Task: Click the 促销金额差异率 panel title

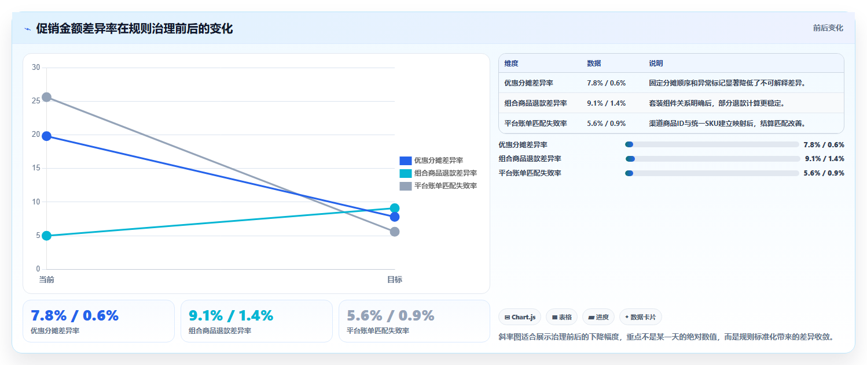Action: [x=134, y=29]
